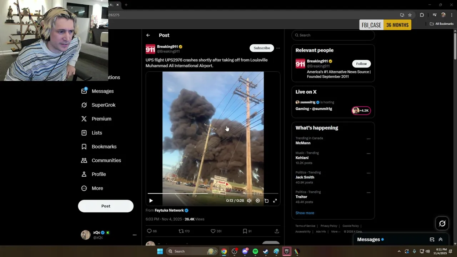Close the current browser tab
457x257 pixels.
tap(117, 5)
